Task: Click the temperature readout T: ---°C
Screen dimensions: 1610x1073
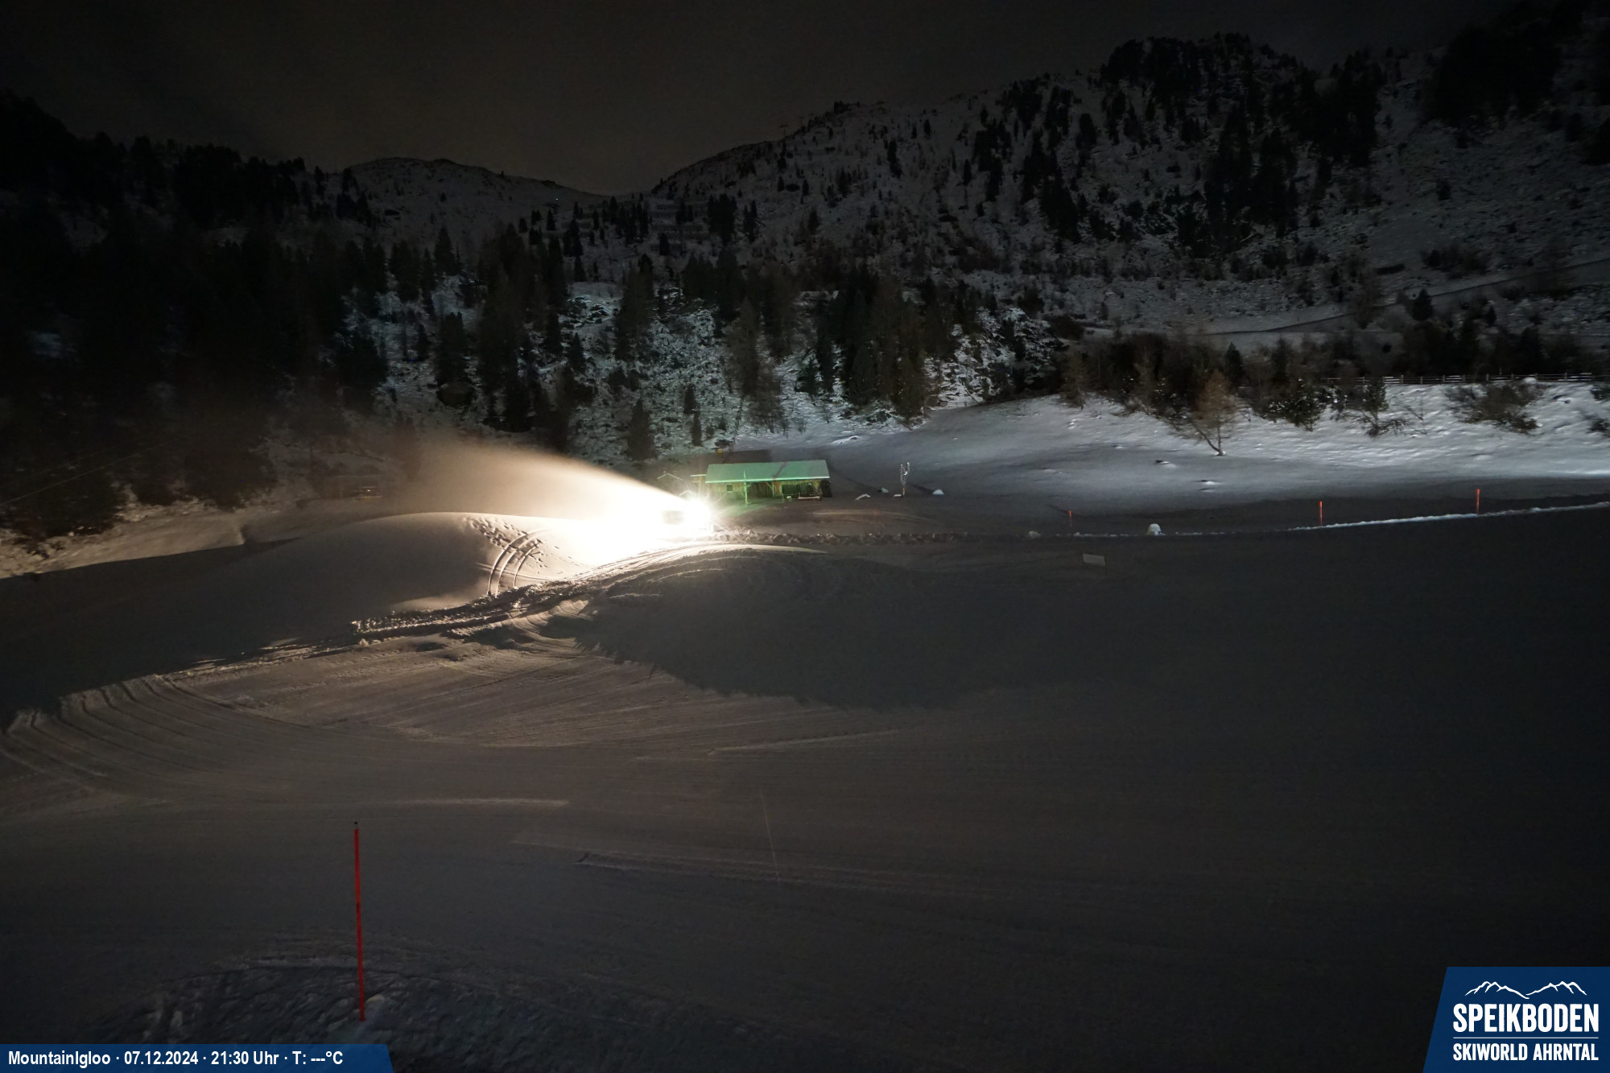Action: pos(317,1058)
